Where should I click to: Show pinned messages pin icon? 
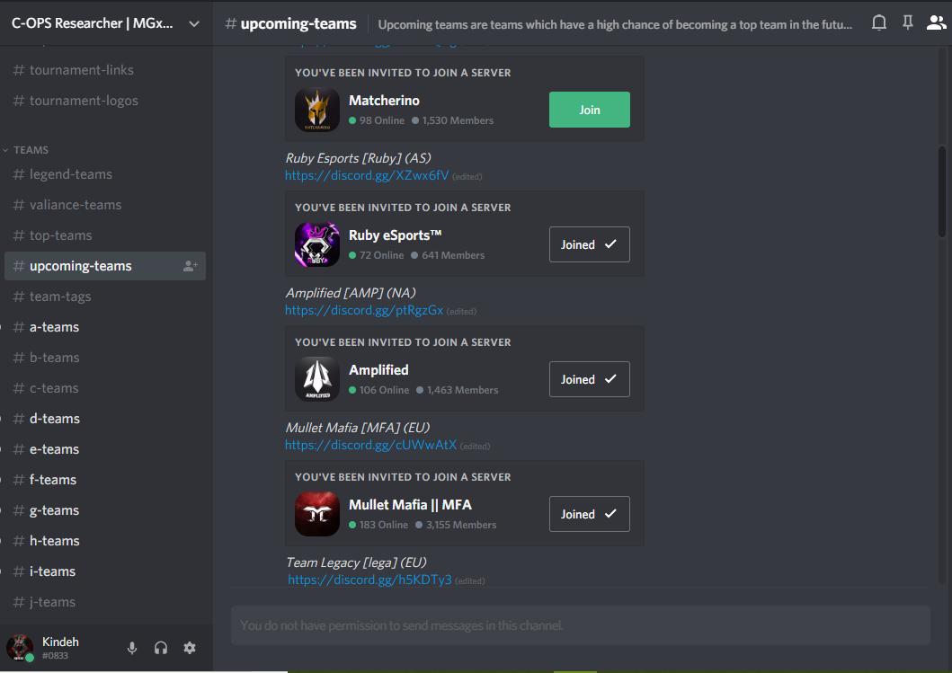(908, 23)
